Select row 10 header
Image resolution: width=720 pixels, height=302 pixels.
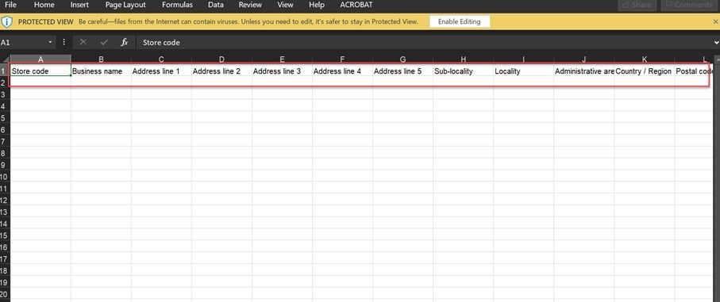pos(5,177)
